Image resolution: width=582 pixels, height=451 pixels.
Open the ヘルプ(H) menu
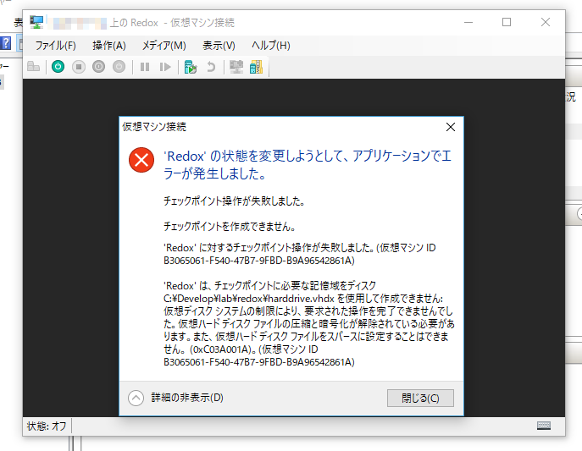[270, 45]
